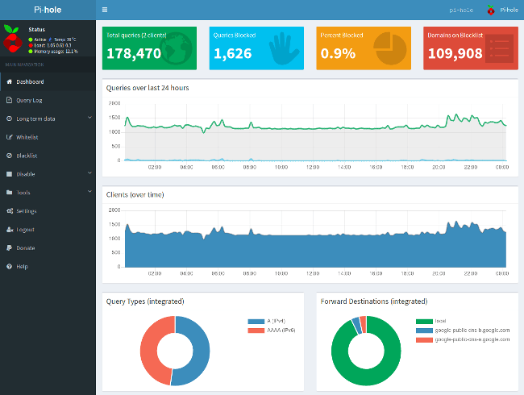This screenshot has width=524, height=395.
Task: Click the Help question mark icon
Action: 9,266
